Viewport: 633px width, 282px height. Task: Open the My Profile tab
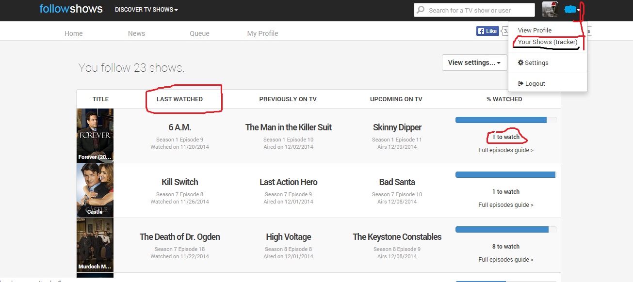(262, 33)
